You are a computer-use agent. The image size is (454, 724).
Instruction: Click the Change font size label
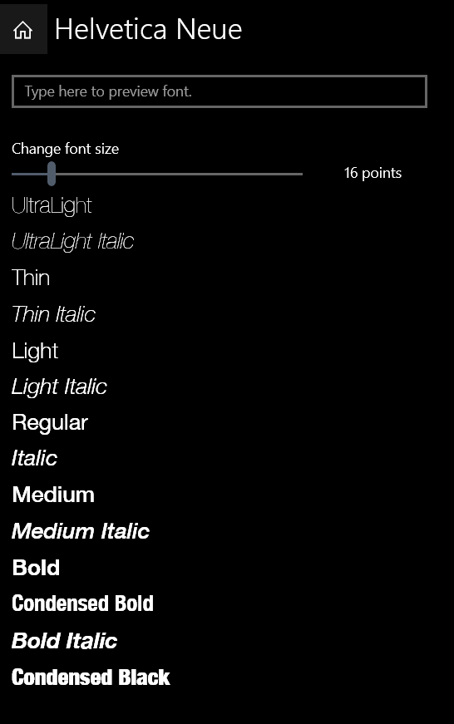click(x=65, y=149)
